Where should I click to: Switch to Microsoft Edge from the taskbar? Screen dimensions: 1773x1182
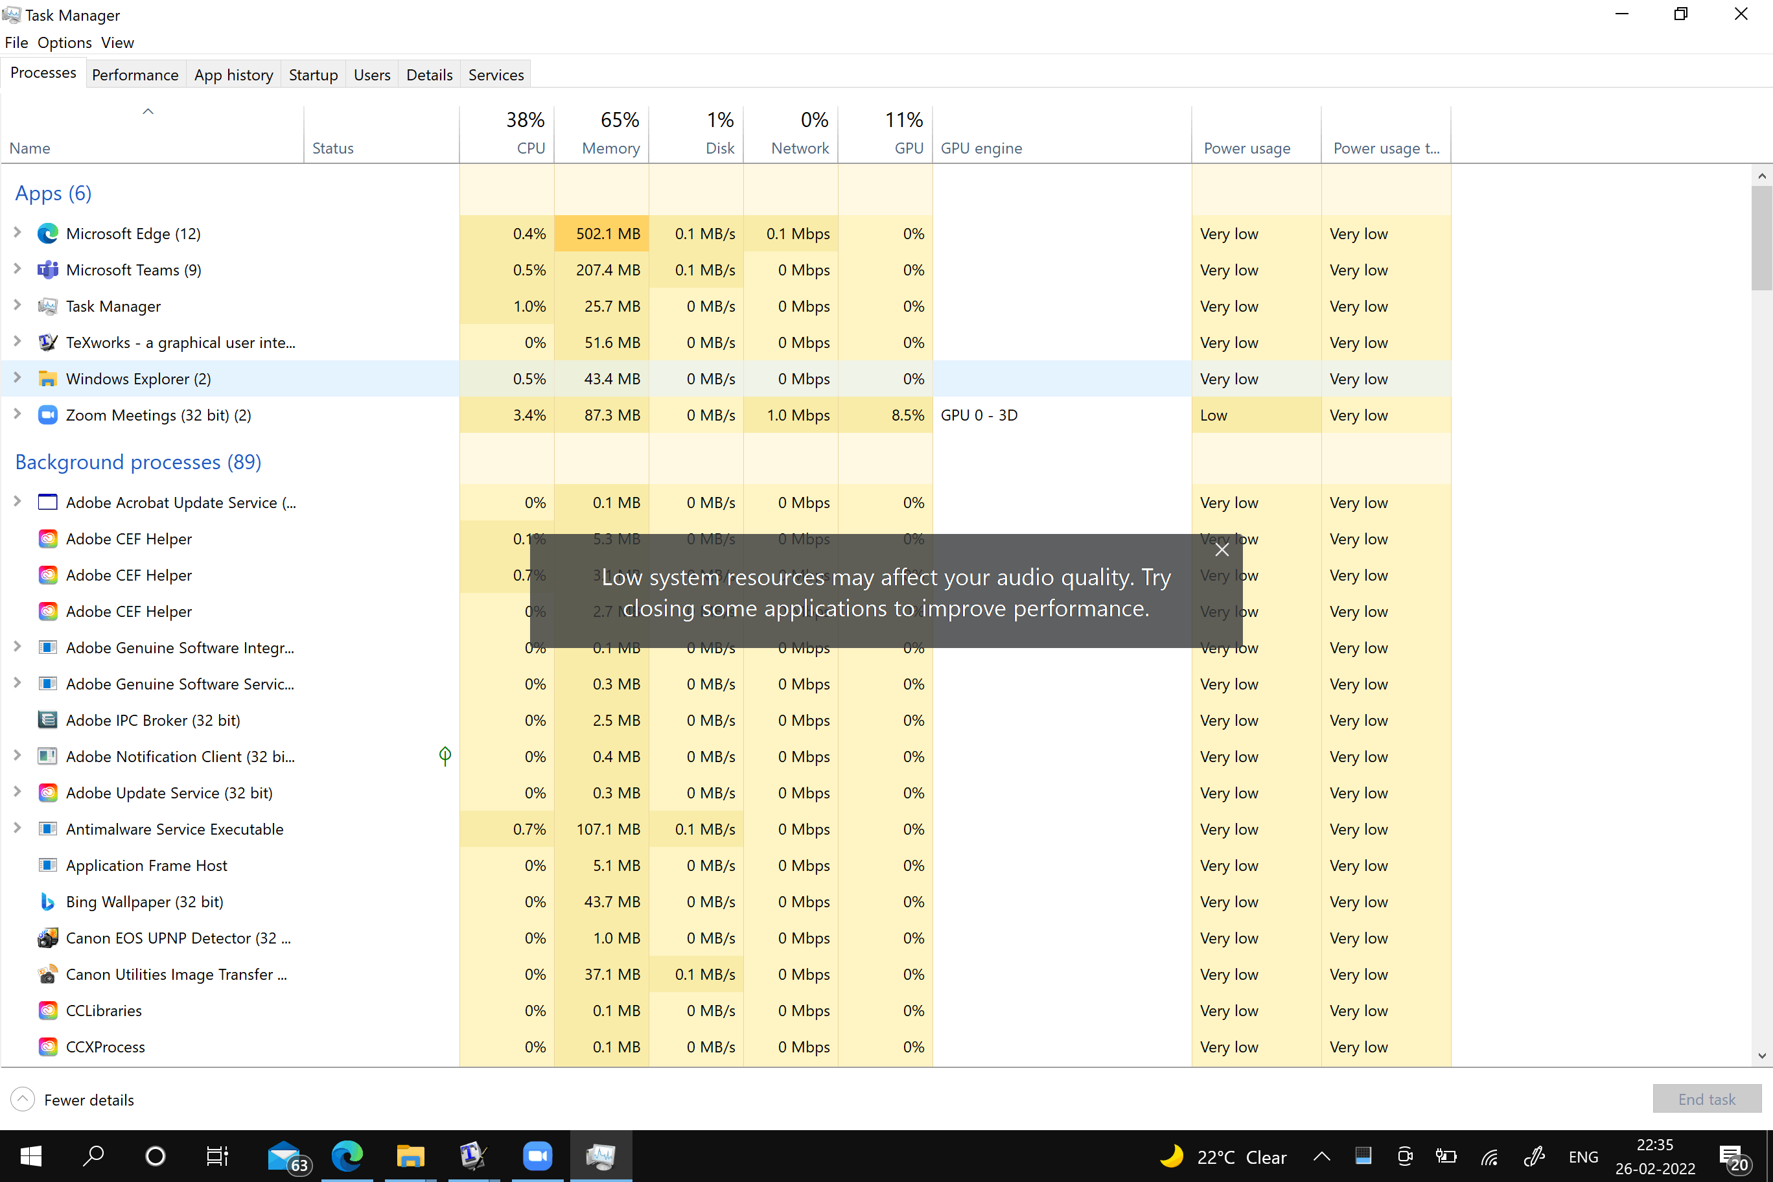click(347, 1155)
